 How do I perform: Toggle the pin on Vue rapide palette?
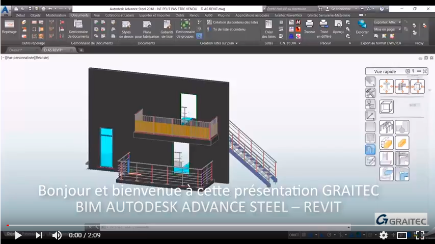[x=414, y=71]
